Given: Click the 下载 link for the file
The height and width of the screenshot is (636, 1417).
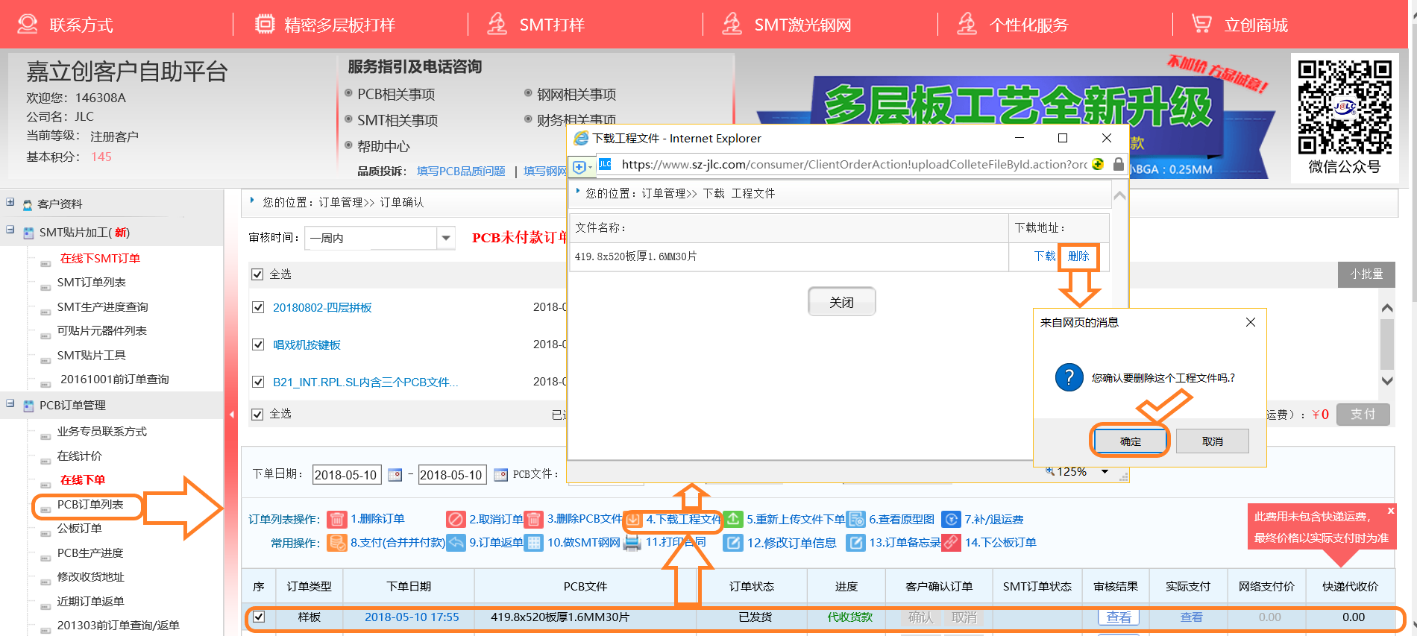Looking at the screenshot, I should [x=1044, y=256].
